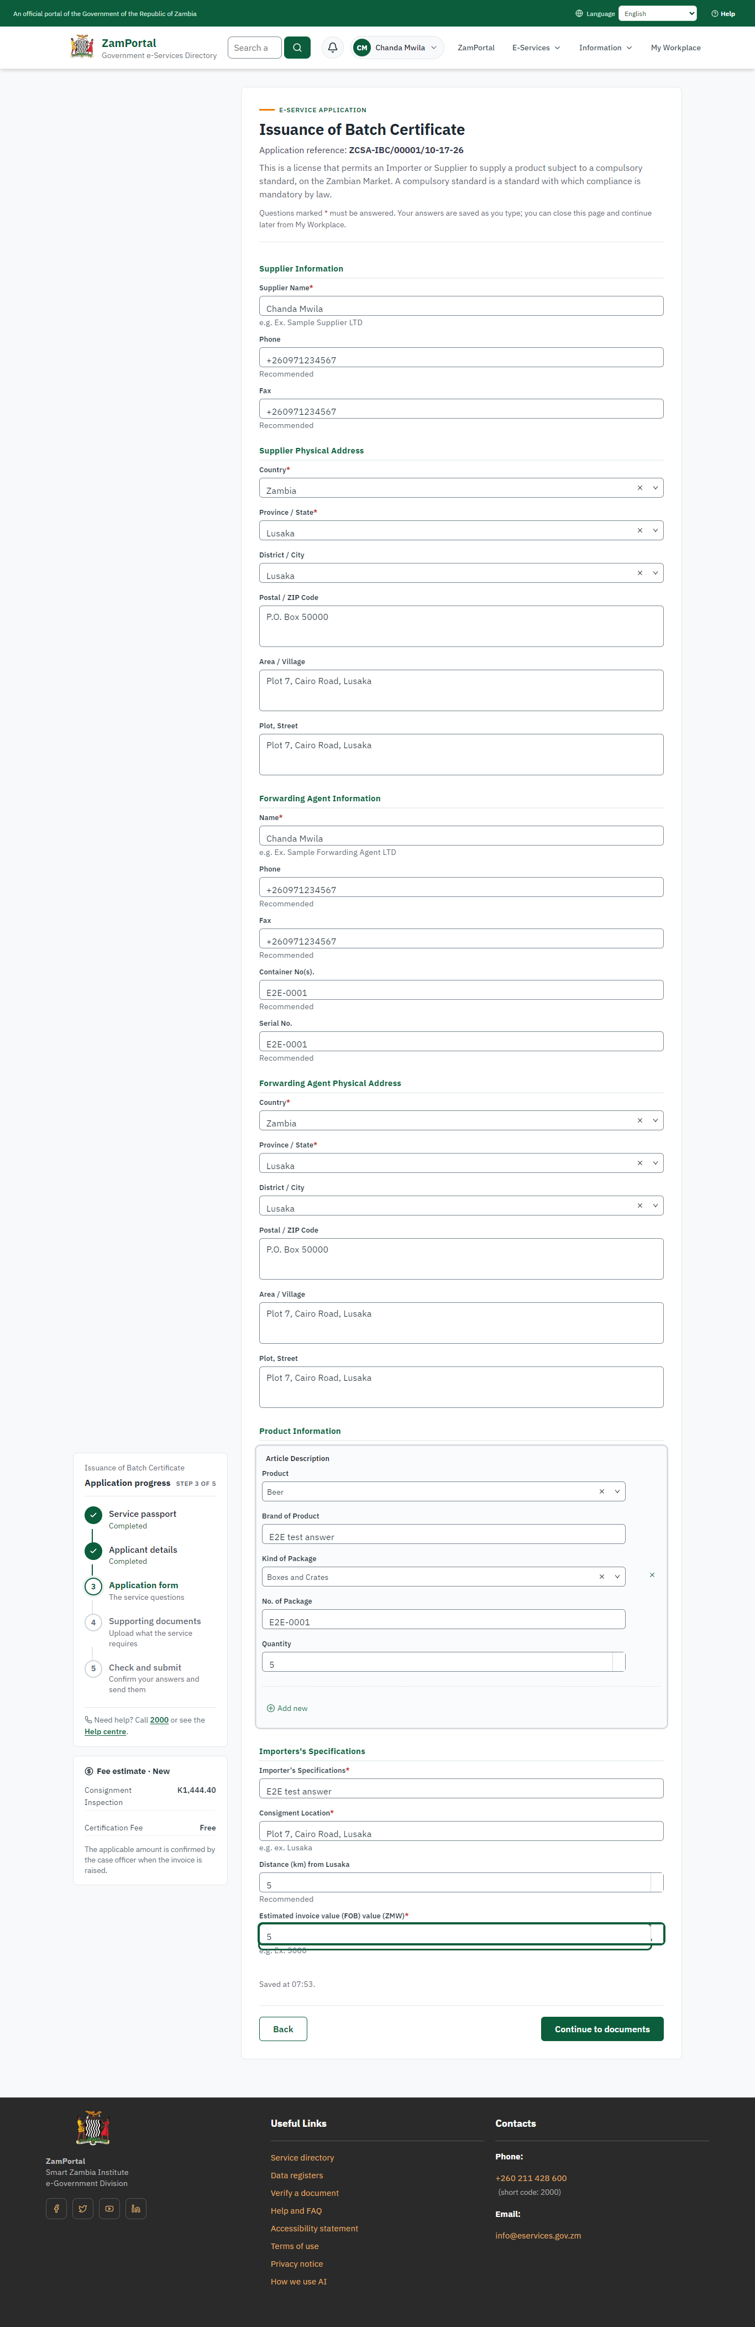Expand the Chanda Mwila account menu
The height and width of the screenshot is (2327, 755).
(397, 48)
